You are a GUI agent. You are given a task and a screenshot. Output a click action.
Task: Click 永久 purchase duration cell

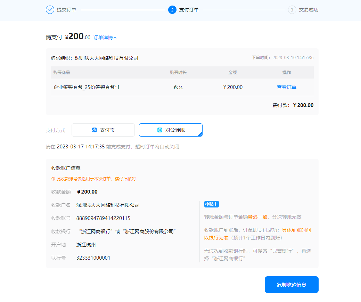[x=178, y=87]
